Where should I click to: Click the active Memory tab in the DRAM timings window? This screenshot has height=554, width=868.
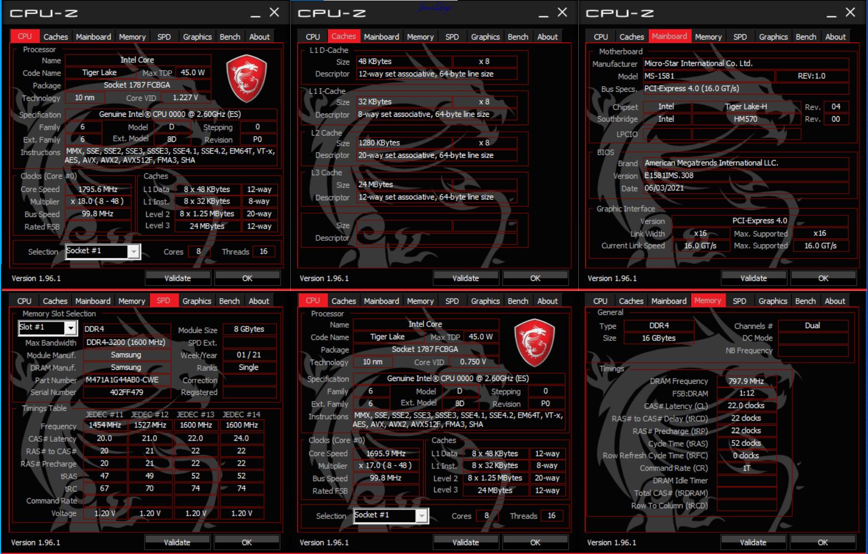tap(707, 300)
